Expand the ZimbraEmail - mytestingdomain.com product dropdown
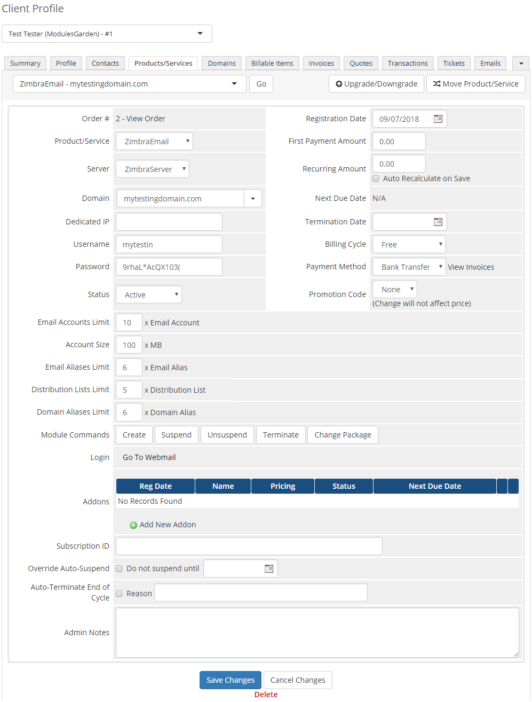This screenshot has height=702, width=532. pyautogui.click(x=130, y=84)
